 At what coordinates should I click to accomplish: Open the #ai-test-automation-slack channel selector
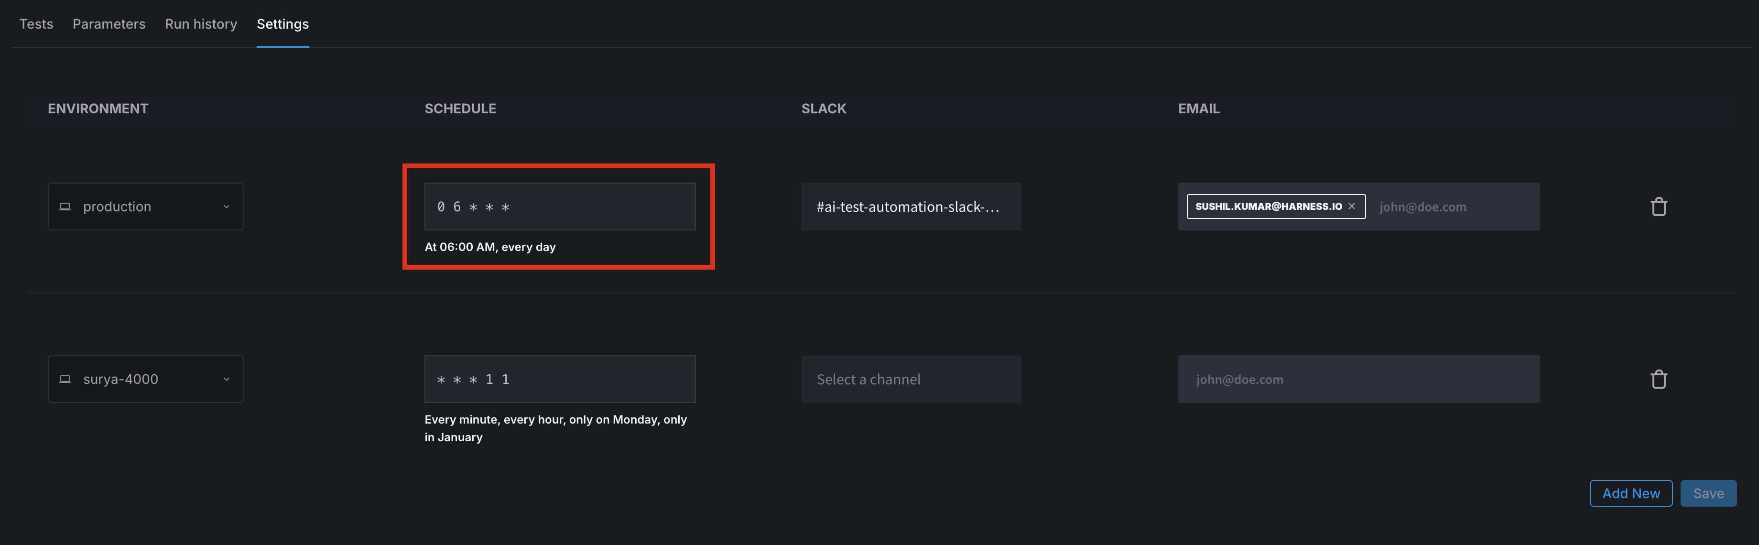tap(910, 206)
